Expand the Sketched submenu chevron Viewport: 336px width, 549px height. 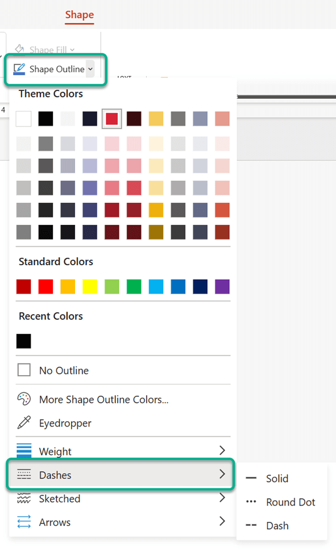click(x=222, y=498)
